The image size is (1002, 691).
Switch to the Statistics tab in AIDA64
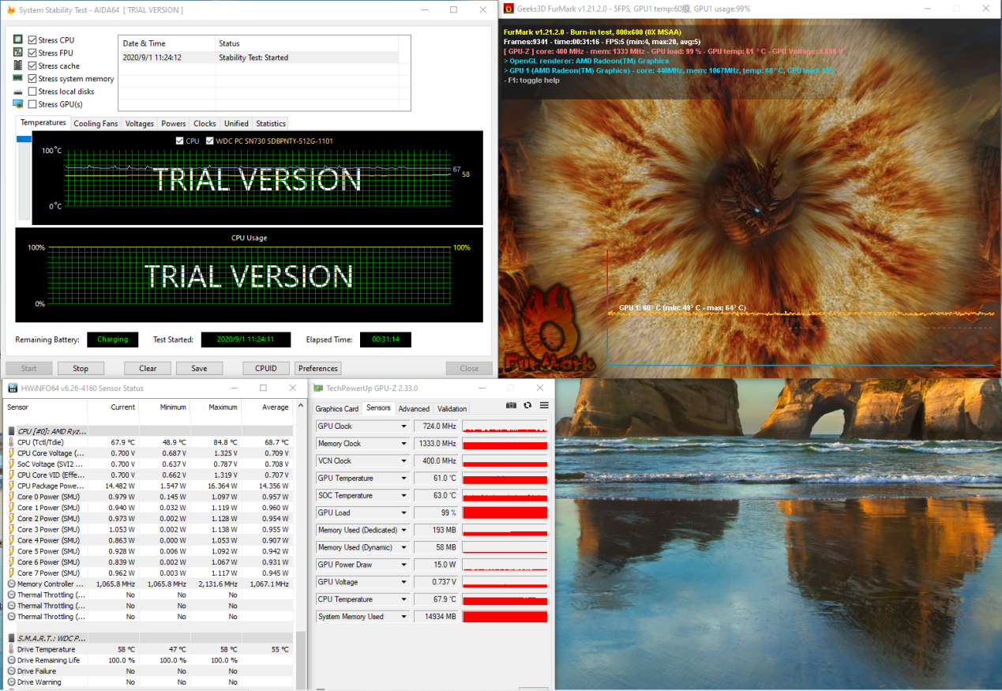(271, 124)
